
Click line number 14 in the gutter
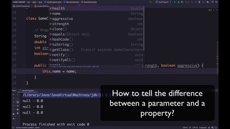pos(14,19)
